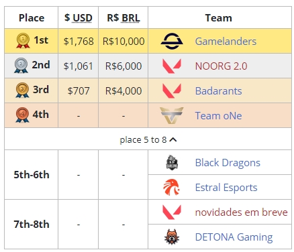Click the BRL abbreviation in header
Viewport: 294px width, 252px height.
coord(130,18)
